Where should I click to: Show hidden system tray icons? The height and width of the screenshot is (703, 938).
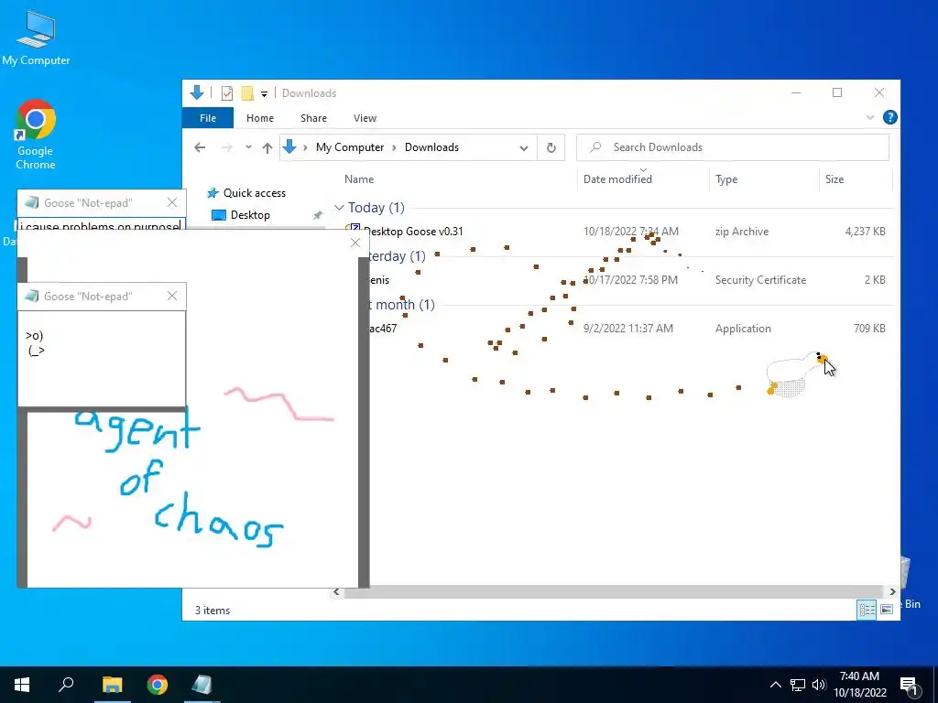775,685
